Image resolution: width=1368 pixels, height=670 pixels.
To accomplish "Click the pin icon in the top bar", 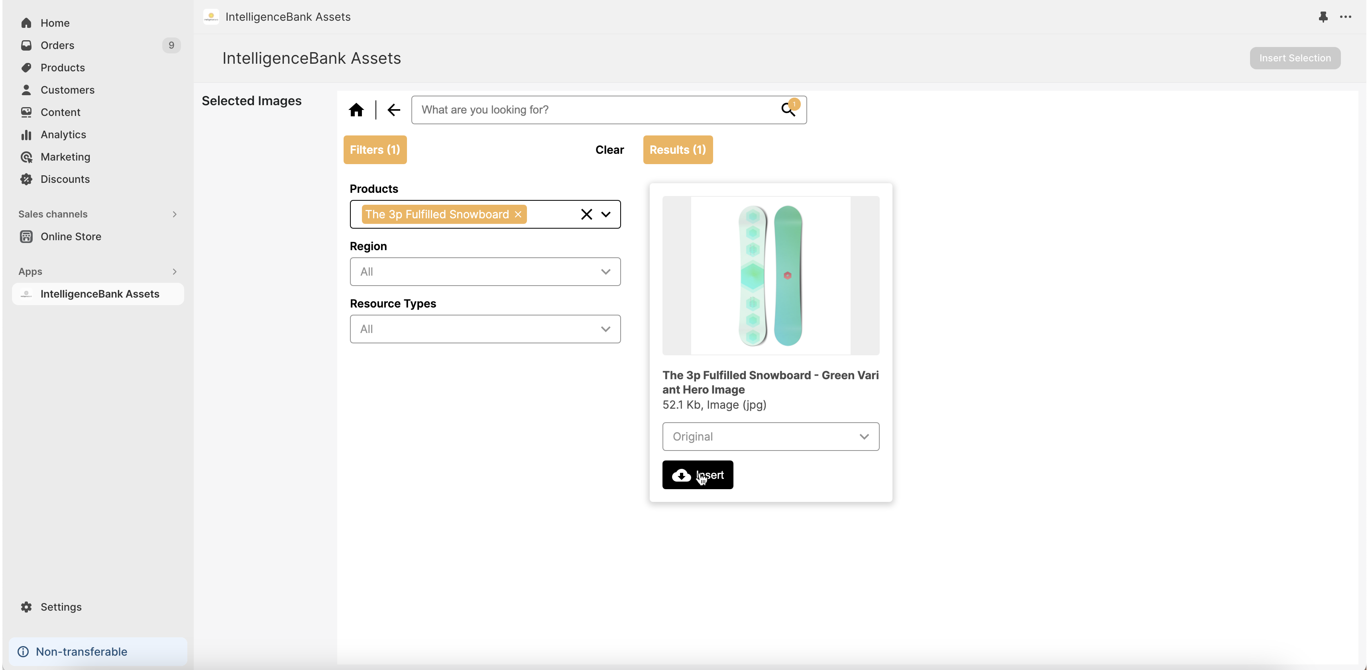I will click(x=1323, y=17).
